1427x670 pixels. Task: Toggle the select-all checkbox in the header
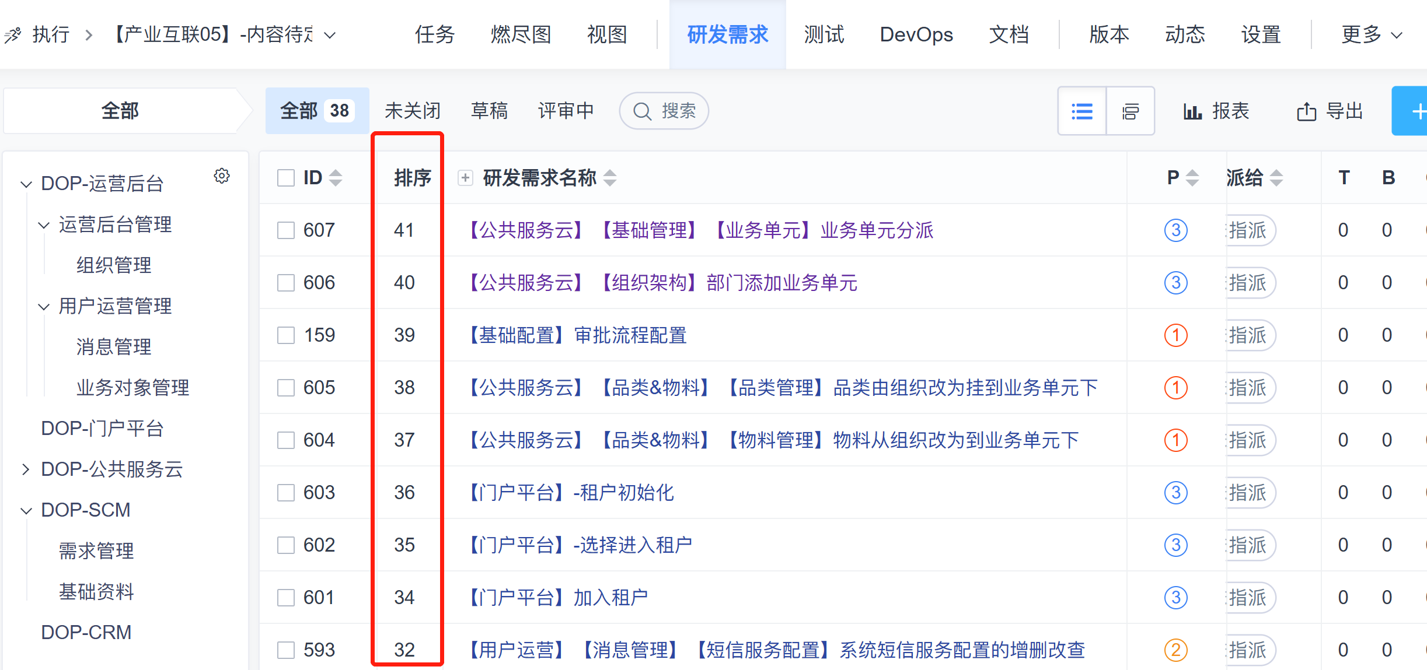coord(286,177)
